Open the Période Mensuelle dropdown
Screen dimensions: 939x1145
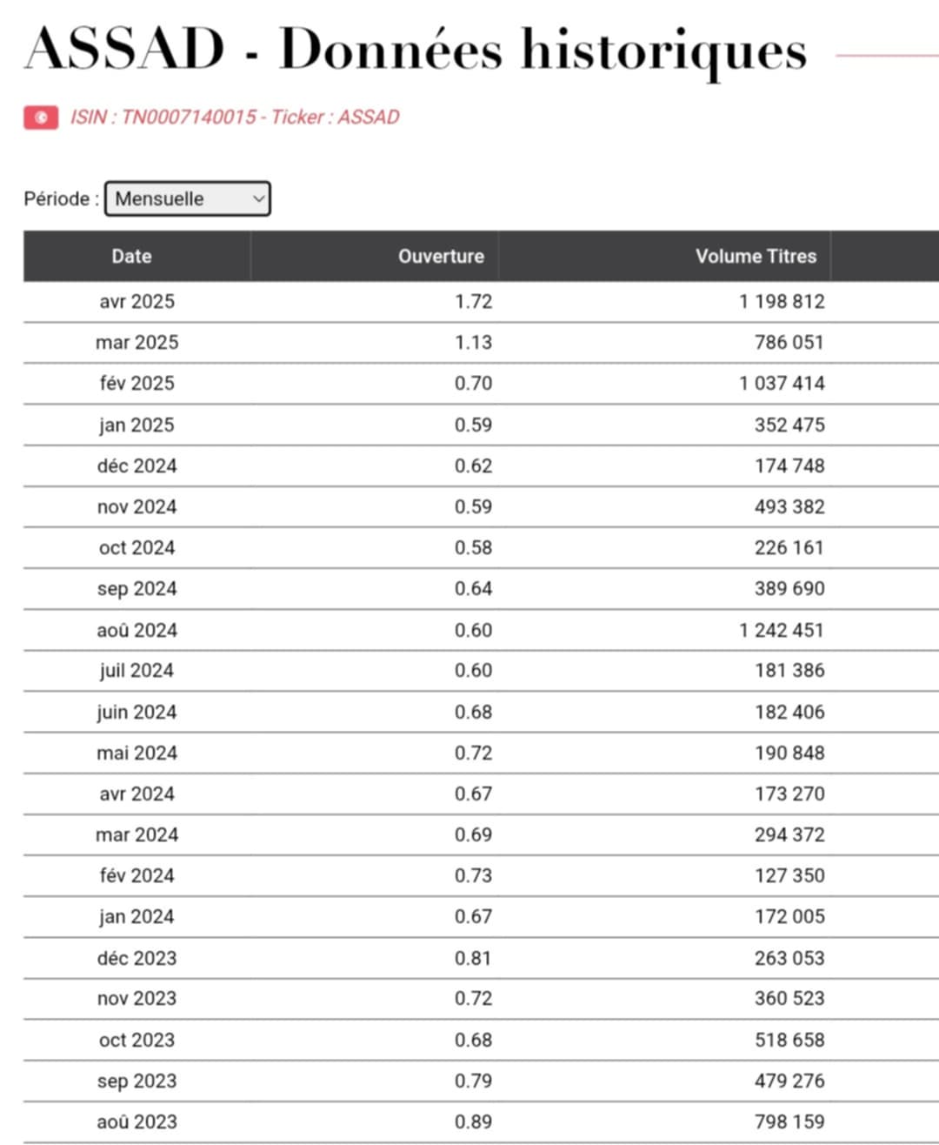187,198
